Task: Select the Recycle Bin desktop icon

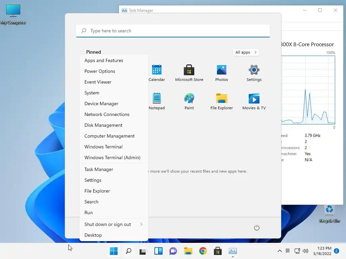Action: click(x=329, y=214)
